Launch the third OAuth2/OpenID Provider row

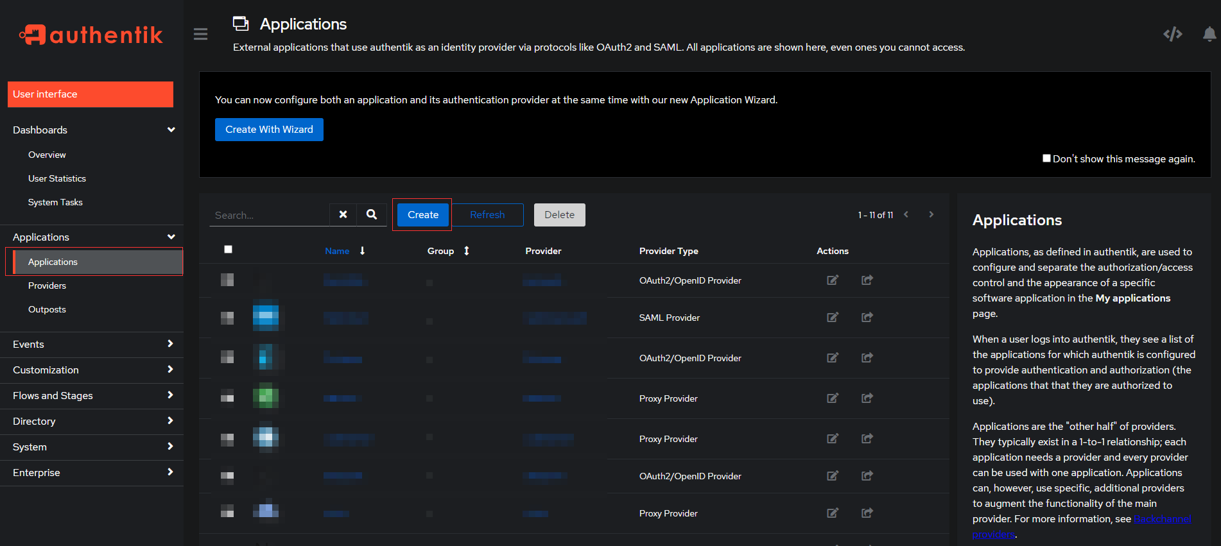pos(867,475)
